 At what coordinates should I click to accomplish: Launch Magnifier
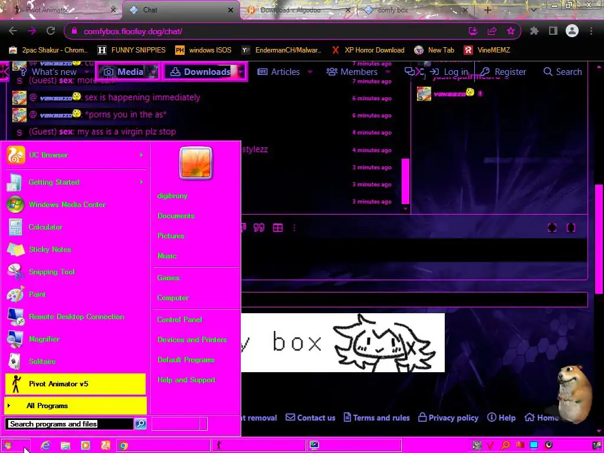[75, 339]
